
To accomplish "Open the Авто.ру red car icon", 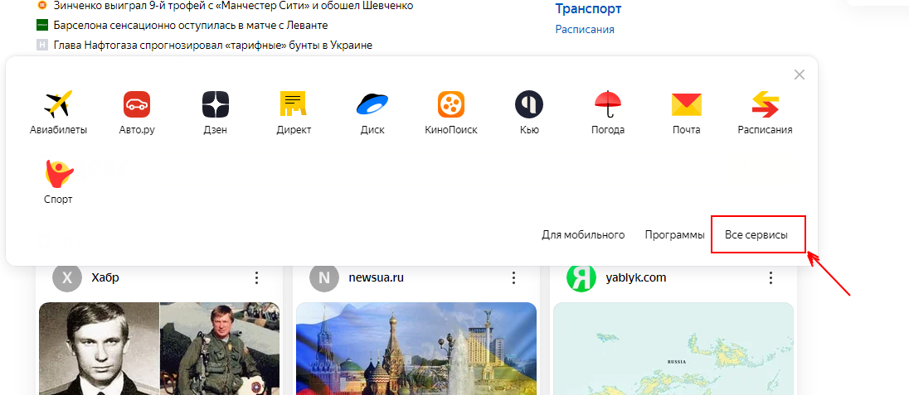I will [137, 105].
